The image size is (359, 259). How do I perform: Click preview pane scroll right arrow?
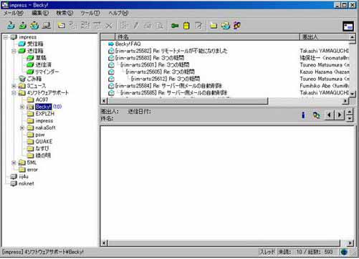(350, 243)
